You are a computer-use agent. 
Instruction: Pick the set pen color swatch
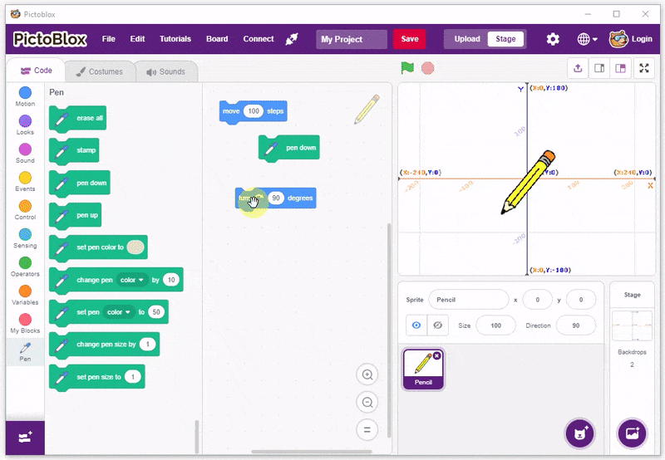coord(135,247)
